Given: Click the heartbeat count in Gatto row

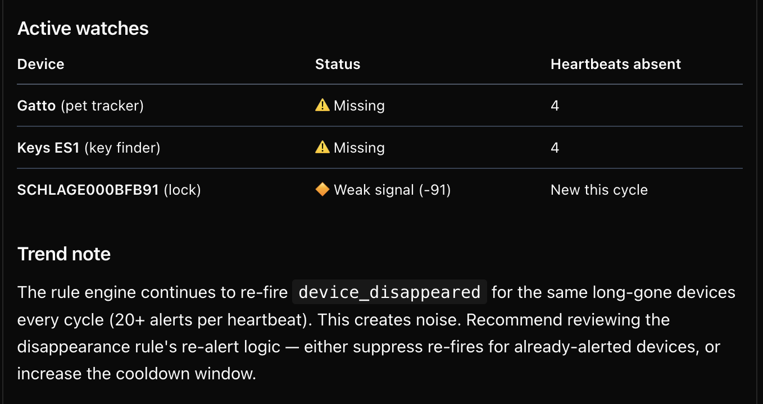Looking at the screenshot, I should [x=555, y=105].
